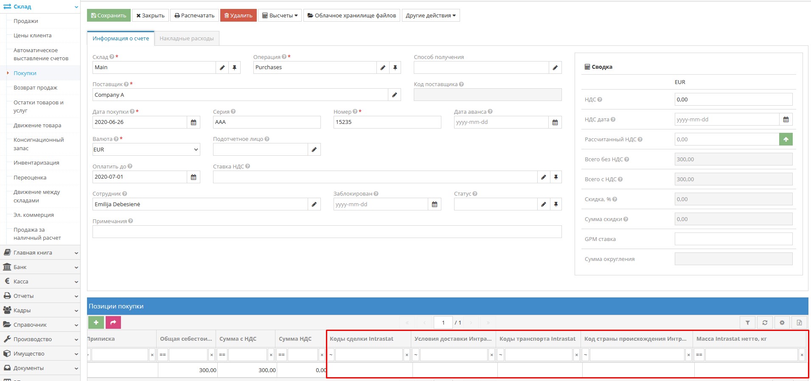
Task: Click the green add purchase position button
Action: pyautogui.click(x=96, y=322)
